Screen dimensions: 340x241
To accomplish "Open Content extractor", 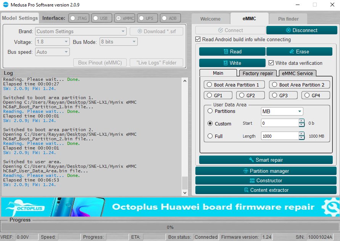I will point(266,190).
